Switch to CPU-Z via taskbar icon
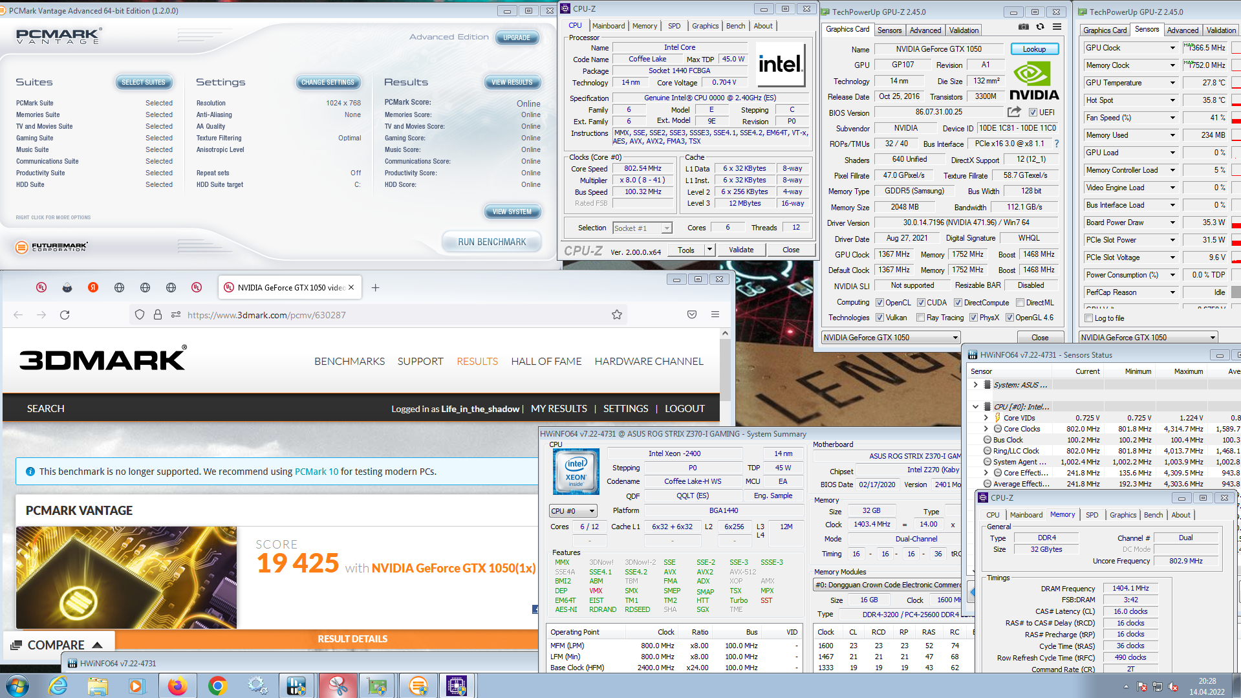The height and width of the screenshot is (698, 1241). [x=457, y=686]
